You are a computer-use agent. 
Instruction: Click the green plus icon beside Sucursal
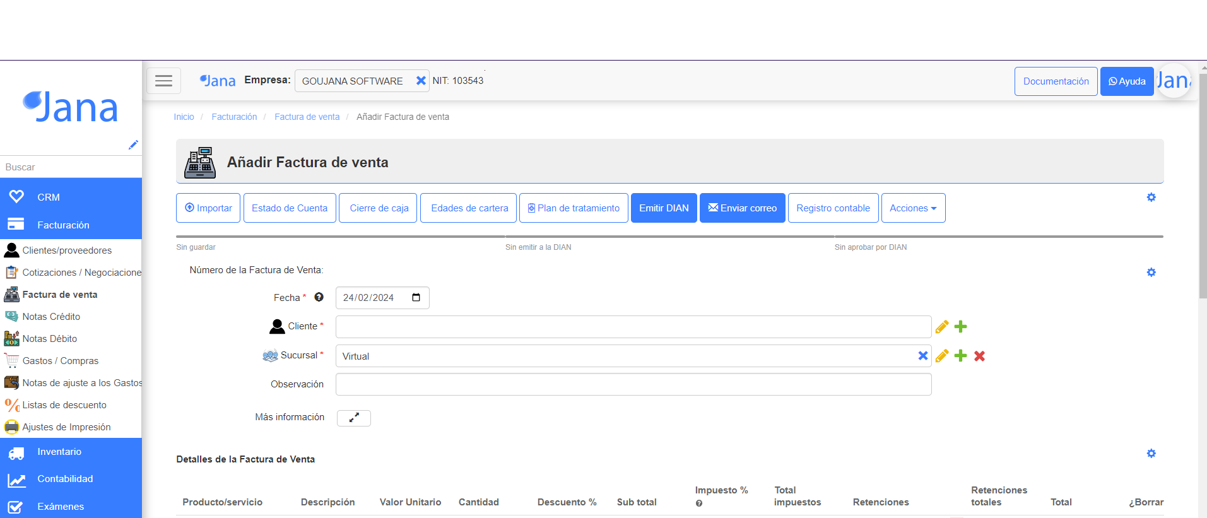[960, 356]
